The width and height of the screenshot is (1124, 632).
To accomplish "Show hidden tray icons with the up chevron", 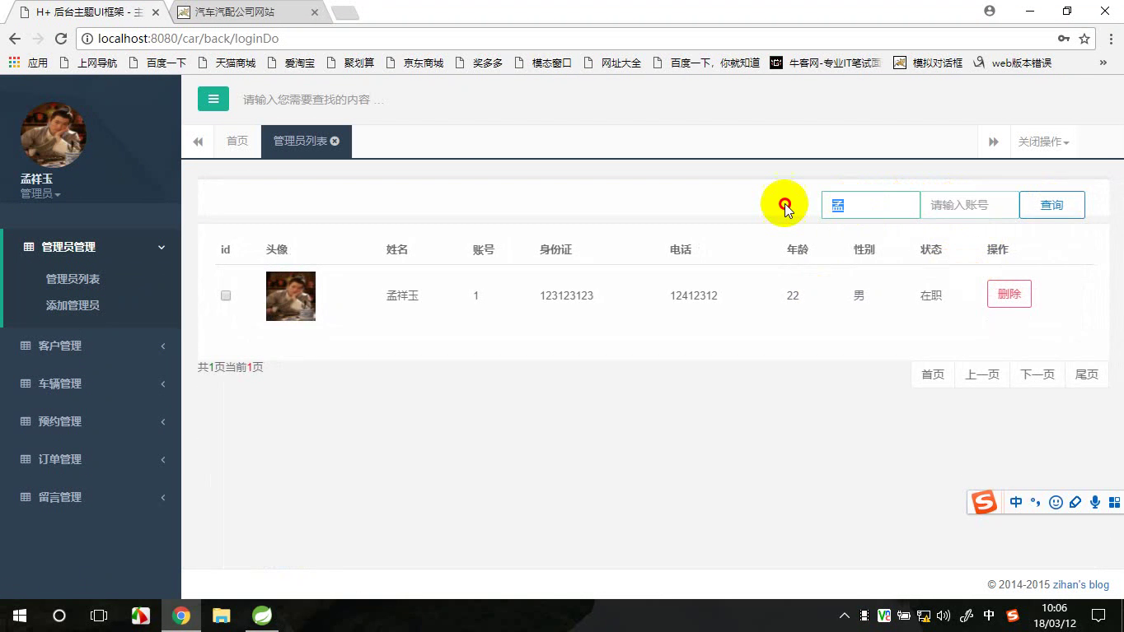I will [845, 616].
